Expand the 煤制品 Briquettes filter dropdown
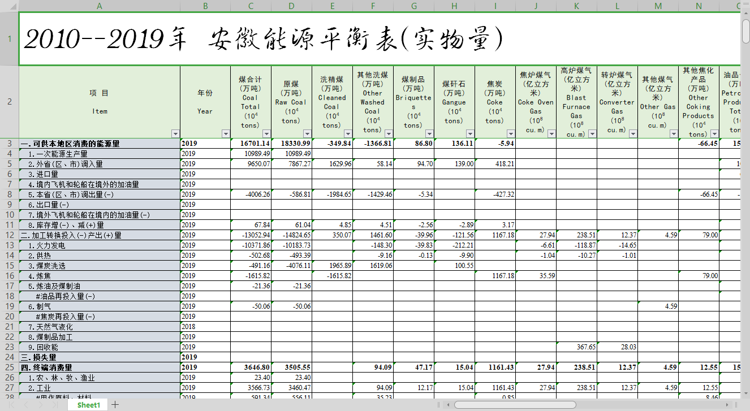This screenshot has height=411, width=750. (429, 134)
